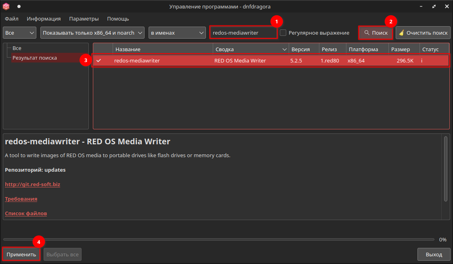Toggle the checkmark for redos-mediawriter package
Screen dimensions: 453x264
coord(99,60)
